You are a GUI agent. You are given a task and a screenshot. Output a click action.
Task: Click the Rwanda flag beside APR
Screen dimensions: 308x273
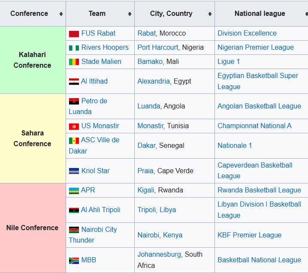(x=74, y=191)
